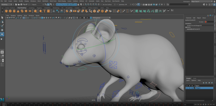216x106 pixels.
Task: Toggle R display type for Ftlayer1
Action: (x=192, y=88)
